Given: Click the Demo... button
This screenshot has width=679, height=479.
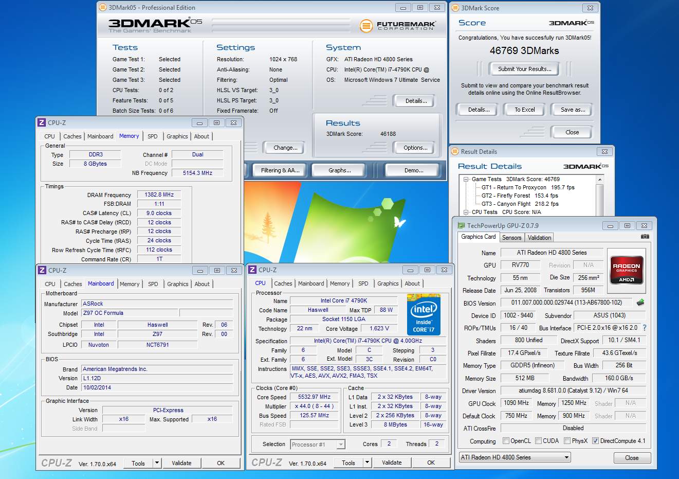Looking at the screenshot, I should (414, 170).
